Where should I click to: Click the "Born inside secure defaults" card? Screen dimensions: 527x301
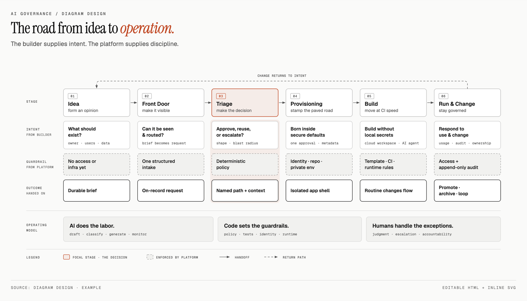point(319,135)
